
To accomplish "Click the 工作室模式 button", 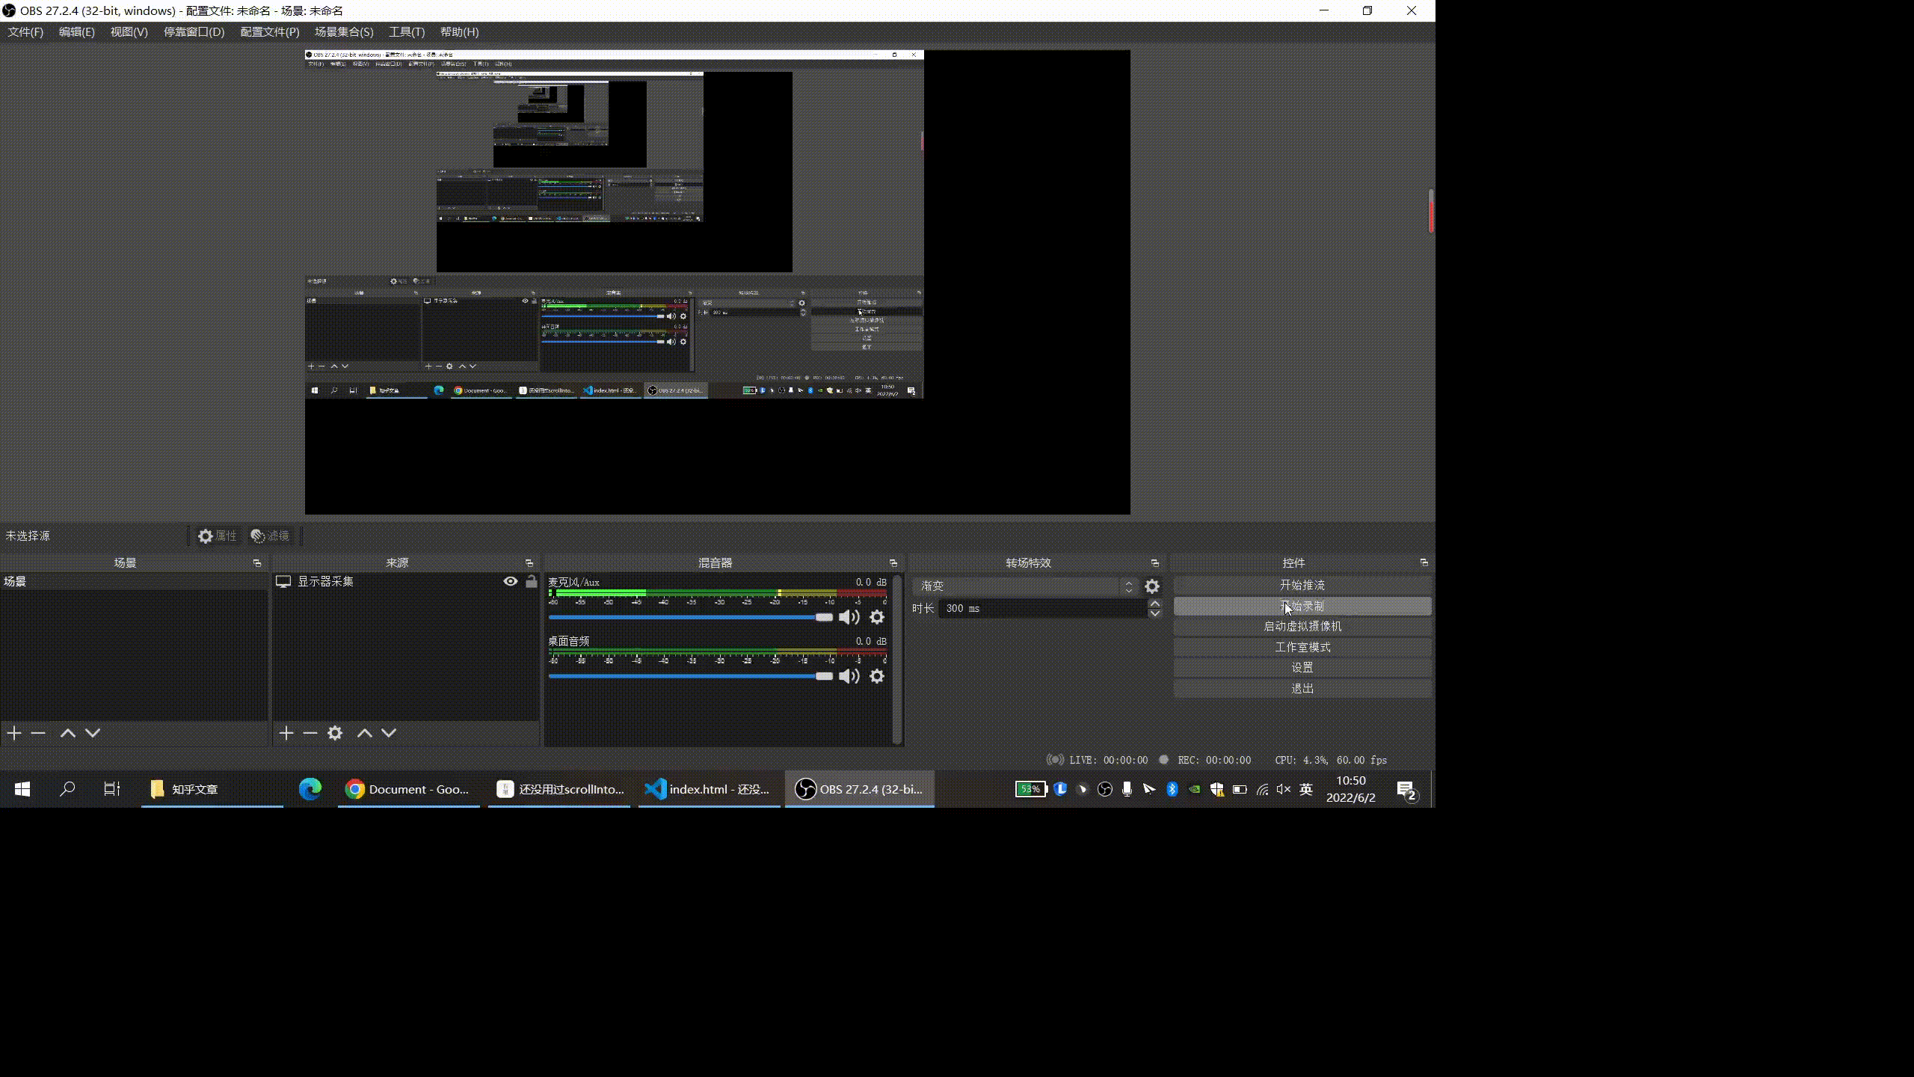I will 1302,647.
